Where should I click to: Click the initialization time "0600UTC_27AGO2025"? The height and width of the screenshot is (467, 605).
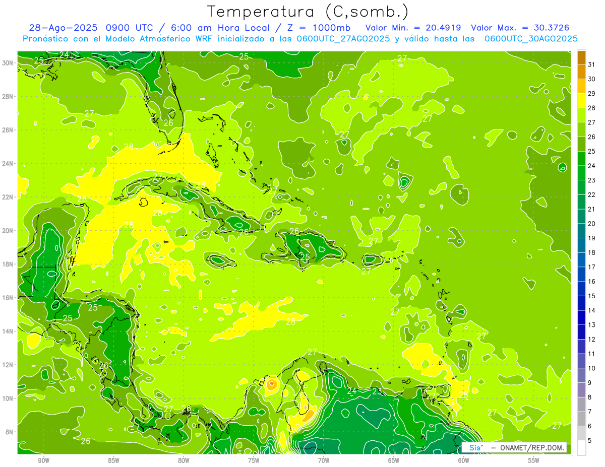click(x=343, y=38)
